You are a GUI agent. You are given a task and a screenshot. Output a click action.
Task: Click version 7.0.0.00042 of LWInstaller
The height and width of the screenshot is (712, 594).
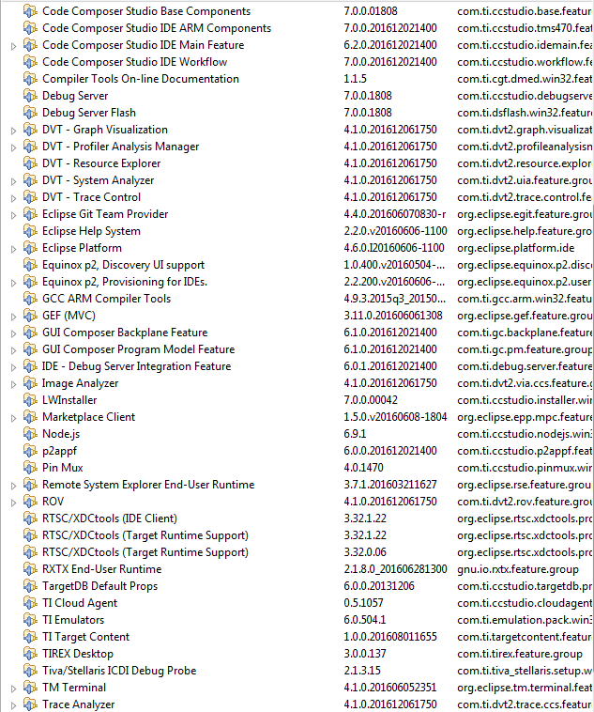[x=371, y=400]
